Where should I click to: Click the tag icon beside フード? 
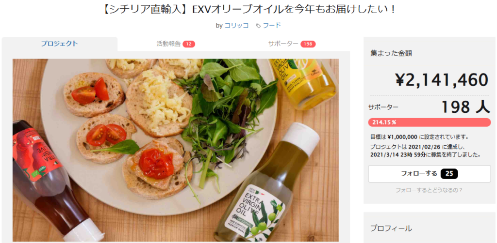(x=258, y=26)
